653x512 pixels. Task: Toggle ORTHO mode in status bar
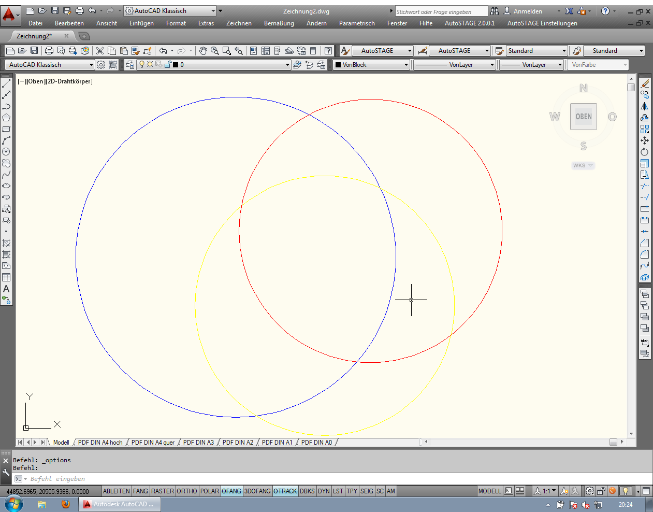click(x=187, y=491)
